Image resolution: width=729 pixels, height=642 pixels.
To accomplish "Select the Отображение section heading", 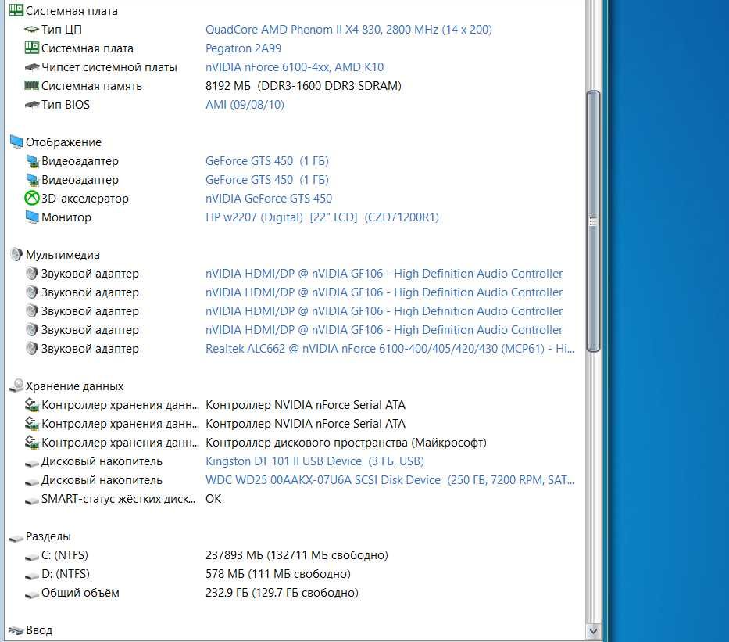I will pos(63,142).
